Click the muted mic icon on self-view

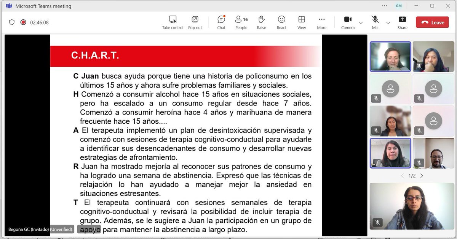(377, 222)
